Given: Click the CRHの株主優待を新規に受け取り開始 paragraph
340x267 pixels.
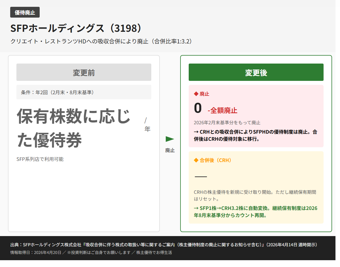Looking at the screenshot, I should tap(255, 195).
